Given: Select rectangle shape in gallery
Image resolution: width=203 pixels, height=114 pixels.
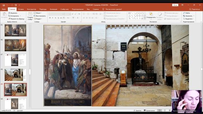Looking at the screenshot, I should pos(137,13).
